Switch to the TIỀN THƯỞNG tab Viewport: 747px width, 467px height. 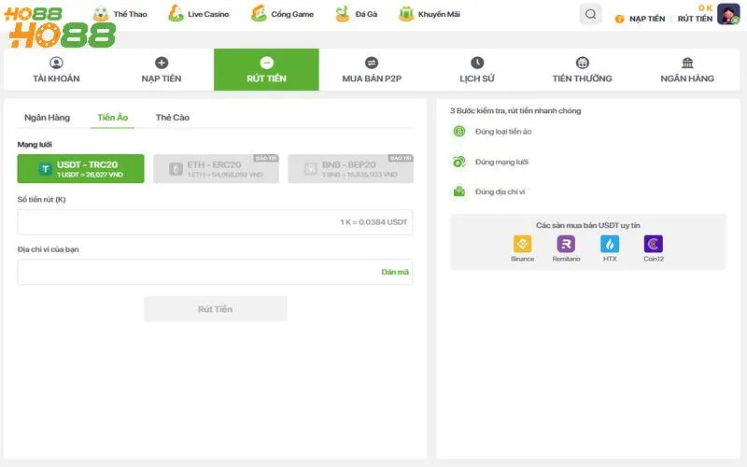pyautogui.click(x=582, y=69)
